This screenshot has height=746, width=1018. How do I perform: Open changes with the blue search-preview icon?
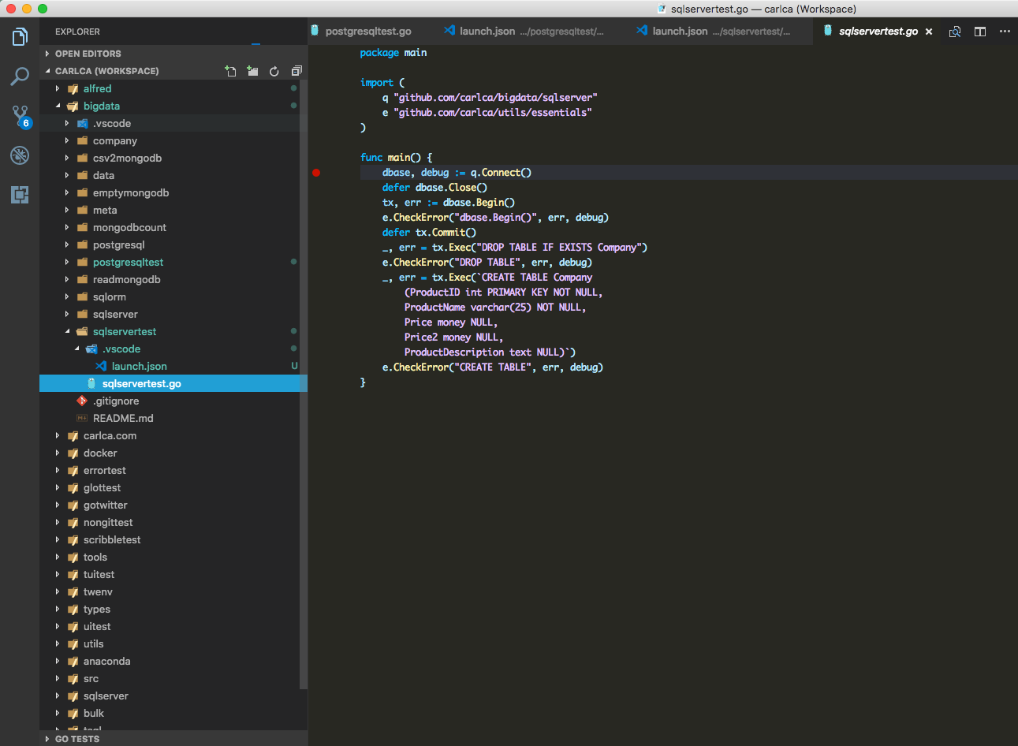(954, 32)
